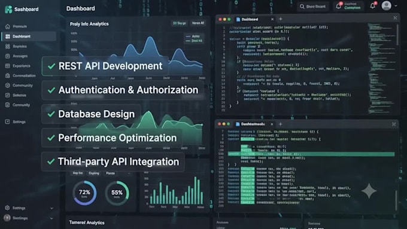
Task: Click the hexagon icon beside Community
Action: (8, 86)
